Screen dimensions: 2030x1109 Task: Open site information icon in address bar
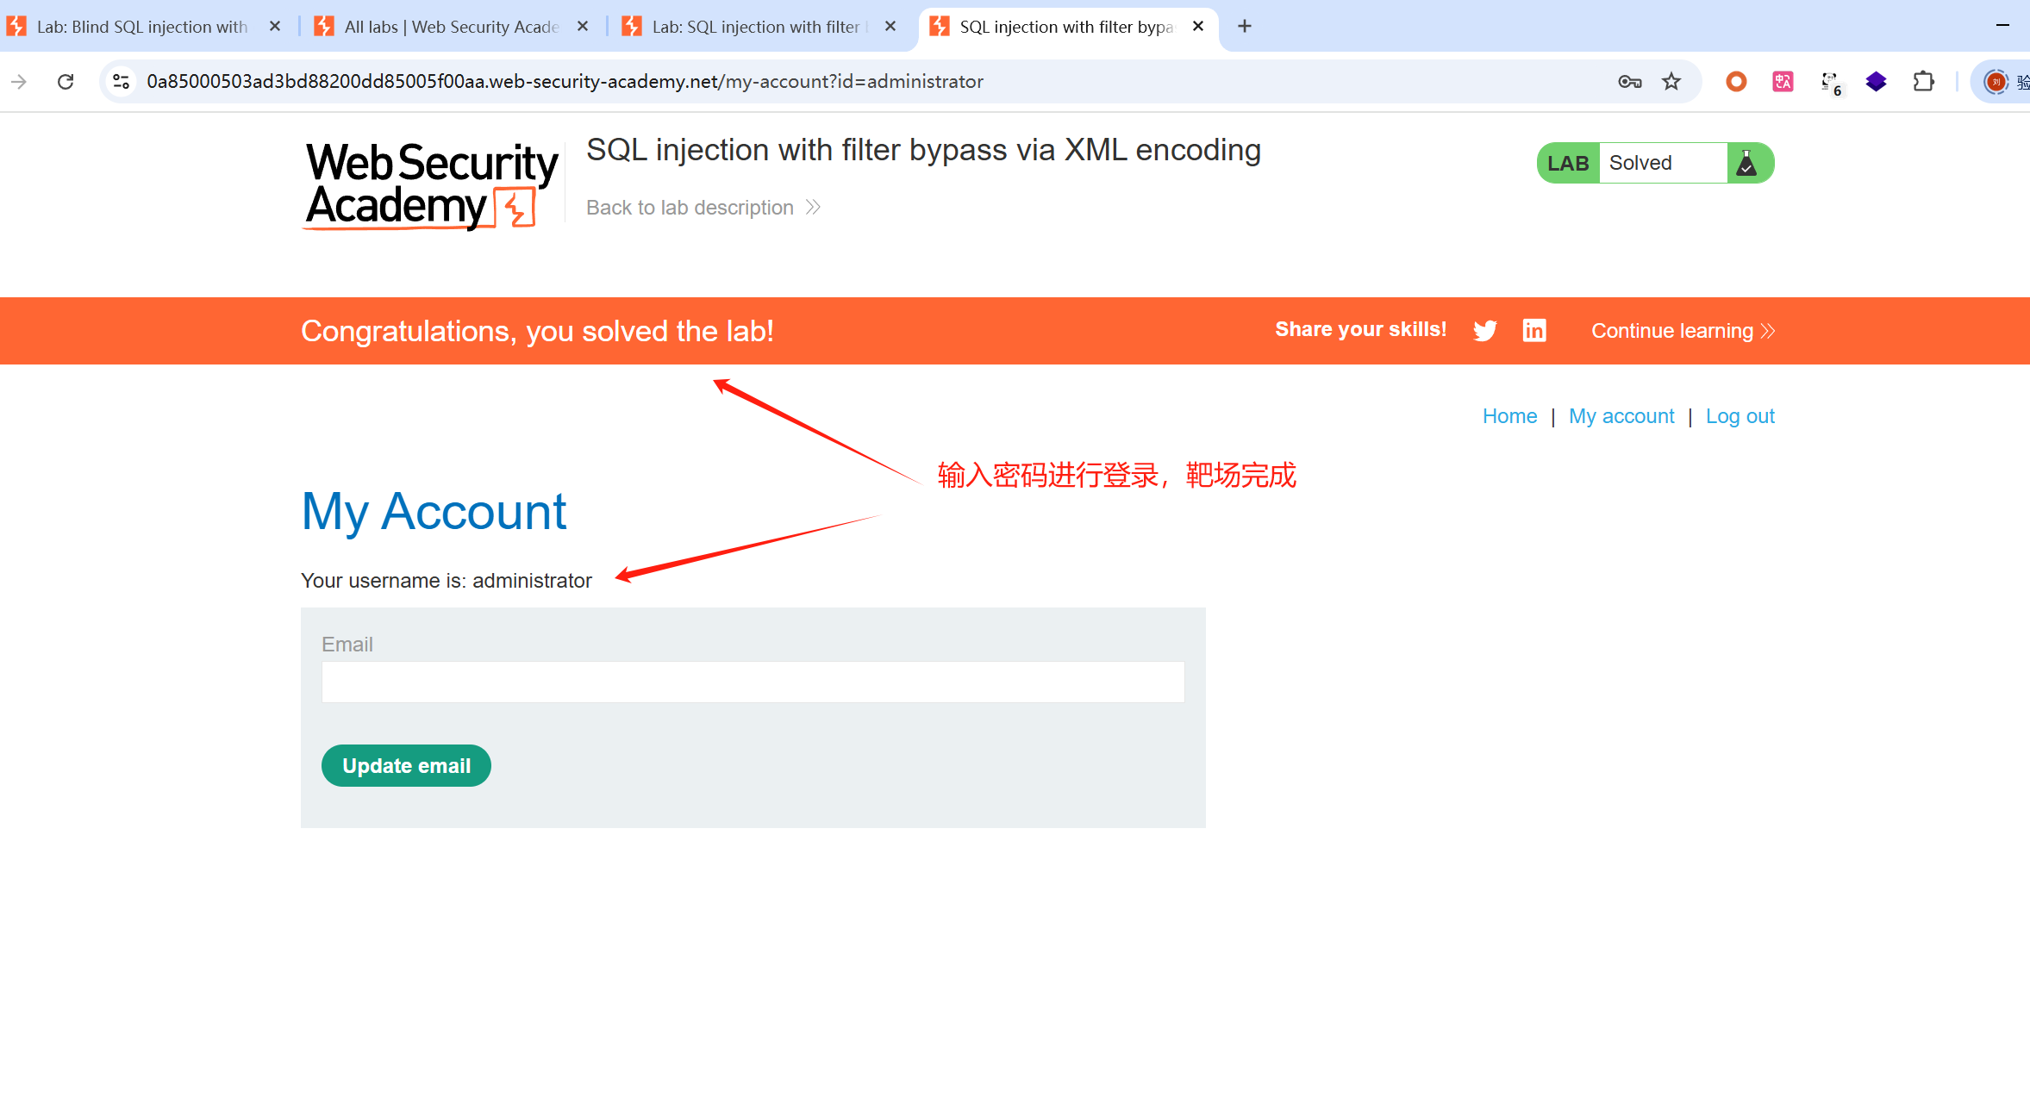point(121,82)
